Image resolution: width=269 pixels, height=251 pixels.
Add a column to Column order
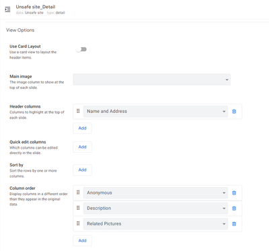click(82, 241)
